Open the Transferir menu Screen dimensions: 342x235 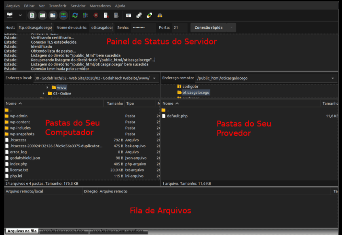[57, 6]
